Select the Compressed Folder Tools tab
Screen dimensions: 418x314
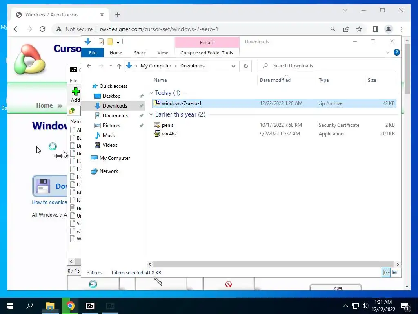coord(207,53)
